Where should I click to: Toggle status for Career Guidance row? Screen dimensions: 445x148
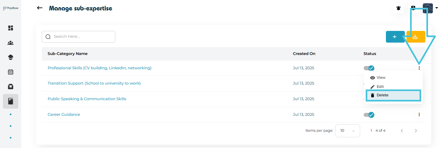click(369, 114)
